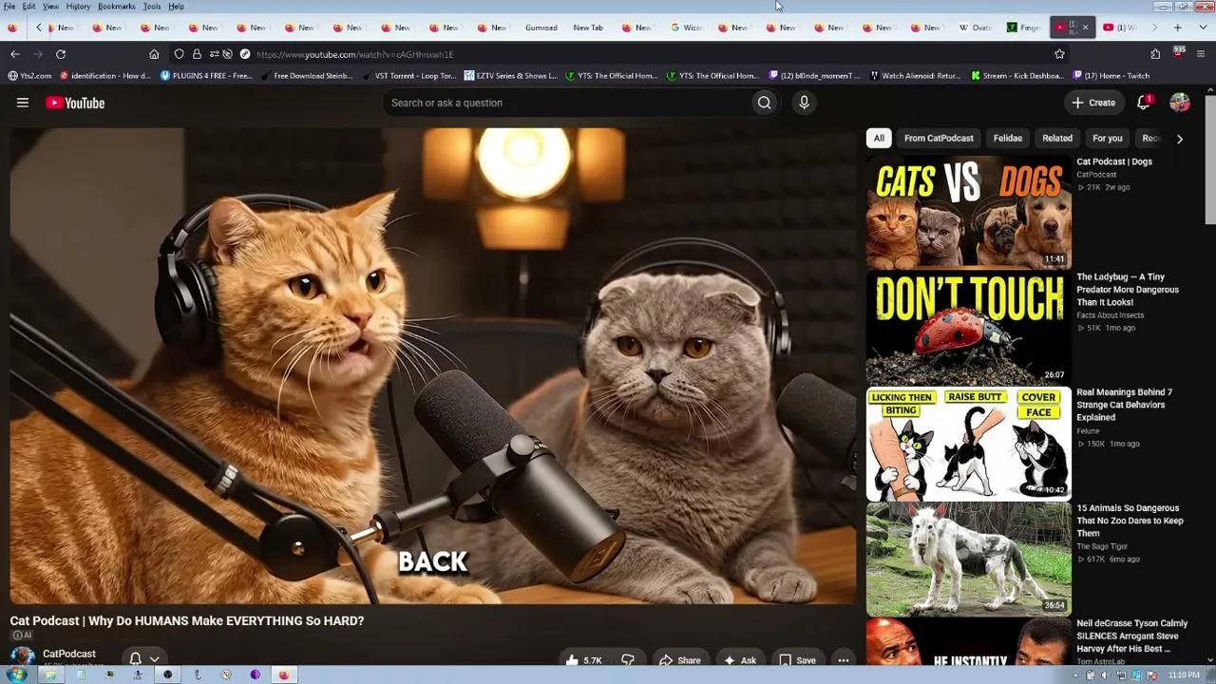Open the taskbar clock showing 1:10 PM
1216x684 pixels.
[x=1184, y=674]
